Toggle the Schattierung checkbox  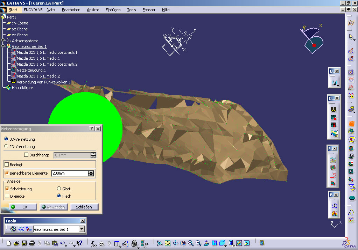7,189
